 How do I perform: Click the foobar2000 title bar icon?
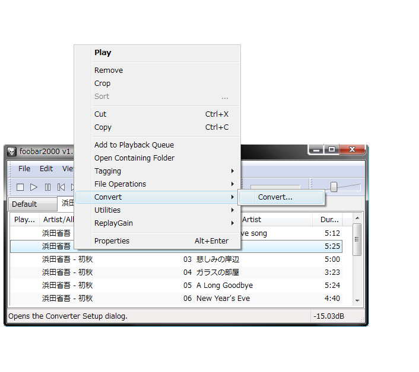click(12, 152)
